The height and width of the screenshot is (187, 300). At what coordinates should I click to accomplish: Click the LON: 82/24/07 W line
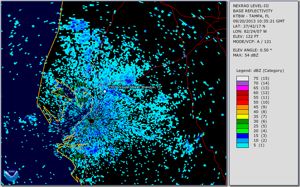(x=250, y=31)
